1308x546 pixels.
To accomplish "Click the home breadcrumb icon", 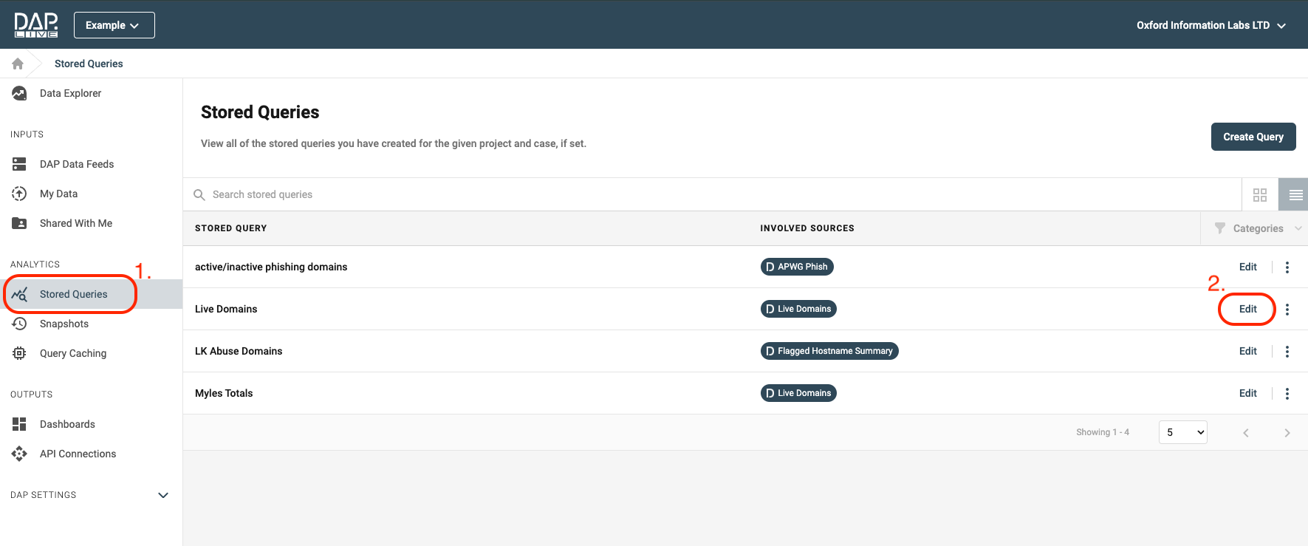I will (x=18, y=64).
